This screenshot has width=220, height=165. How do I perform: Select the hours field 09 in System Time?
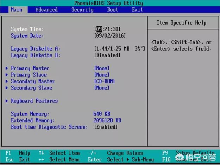[99, 29]
